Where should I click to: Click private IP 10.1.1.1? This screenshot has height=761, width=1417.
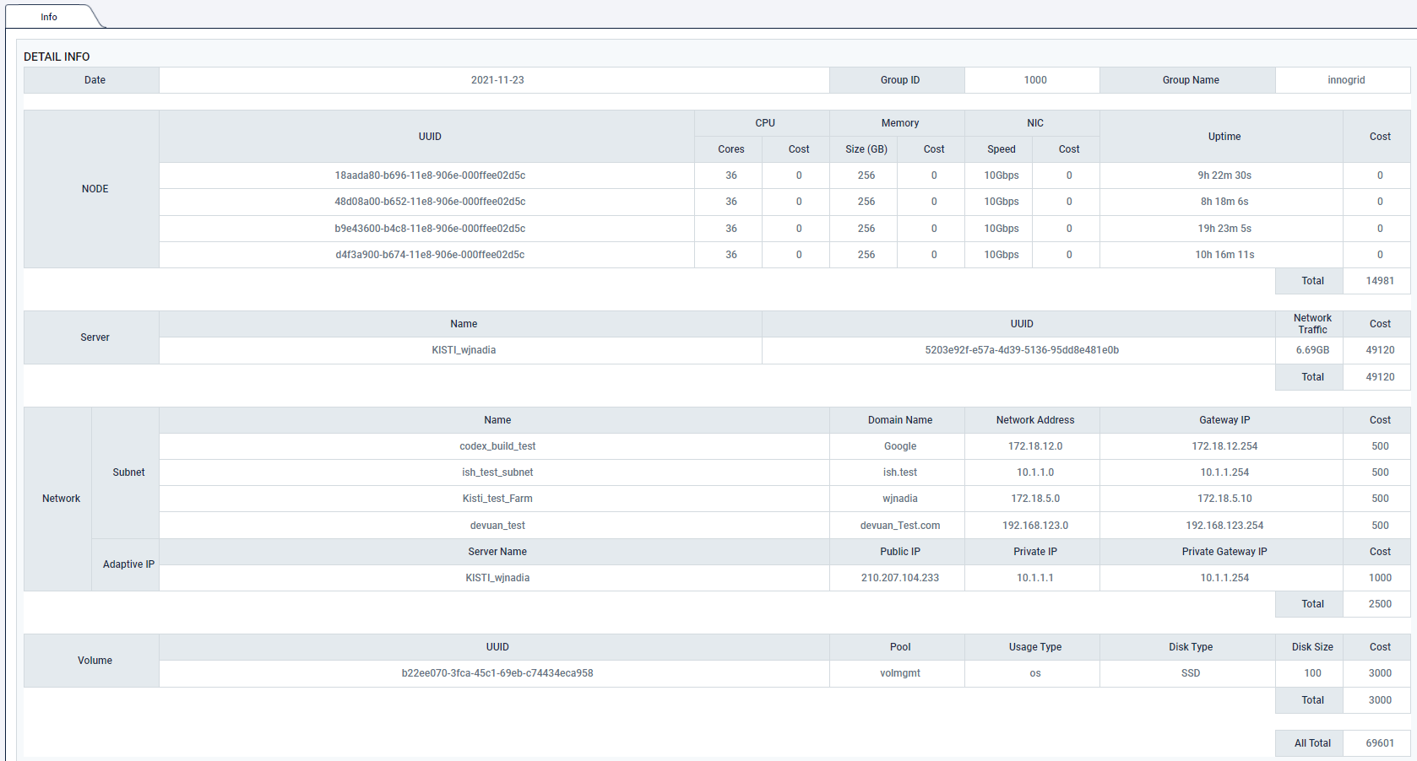tap(1035, 578)
